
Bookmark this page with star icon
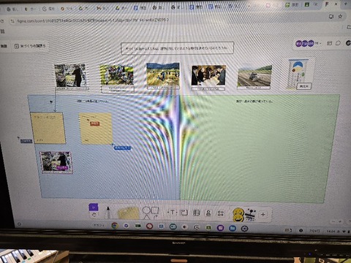pos(340,17)
